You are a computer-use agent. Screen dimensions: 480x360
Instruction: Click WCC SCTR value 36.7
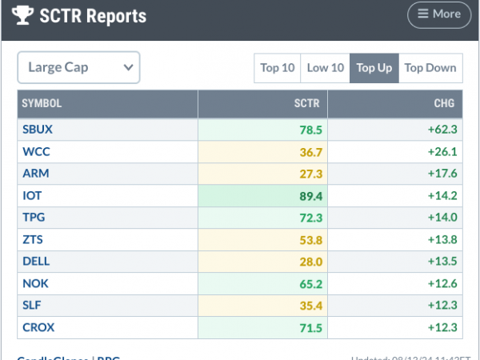(x=310, y=152)
